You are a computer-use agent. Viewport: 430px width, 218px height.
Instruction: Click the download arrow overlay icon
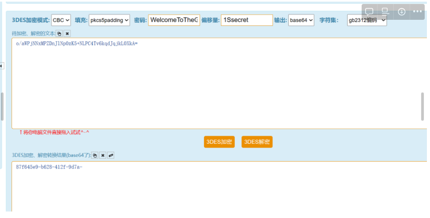[x=401, y=12]
